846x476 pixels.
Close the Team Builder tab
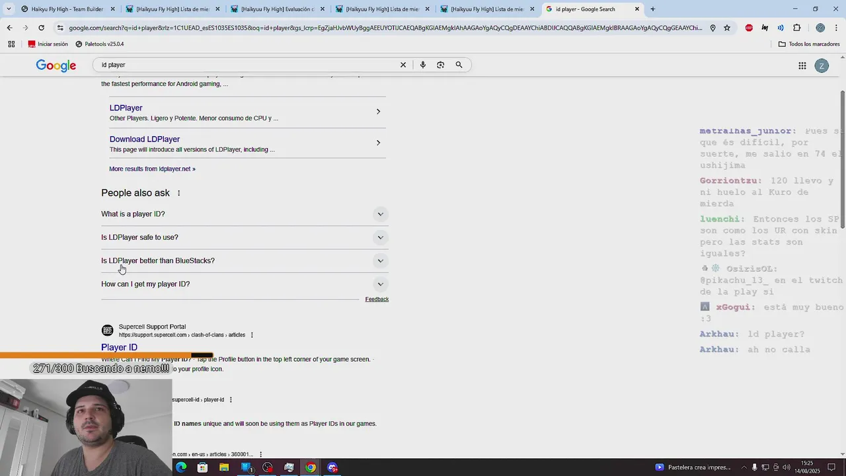(x=113, y=9)
